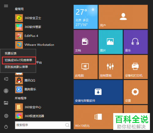The height and width of the screenshot is (133, 153).
Task: Open the 文档 tile
Action: [x=86, y=42]
